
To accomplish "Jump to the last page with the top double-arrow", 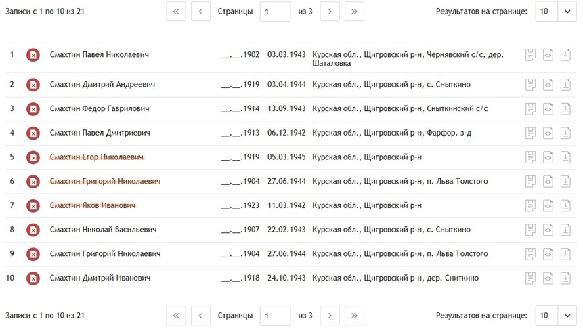I will [x=354, y=12].
